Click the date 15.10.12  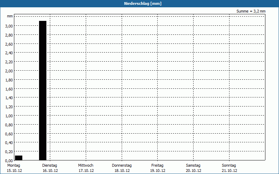[x=14, y=171]
